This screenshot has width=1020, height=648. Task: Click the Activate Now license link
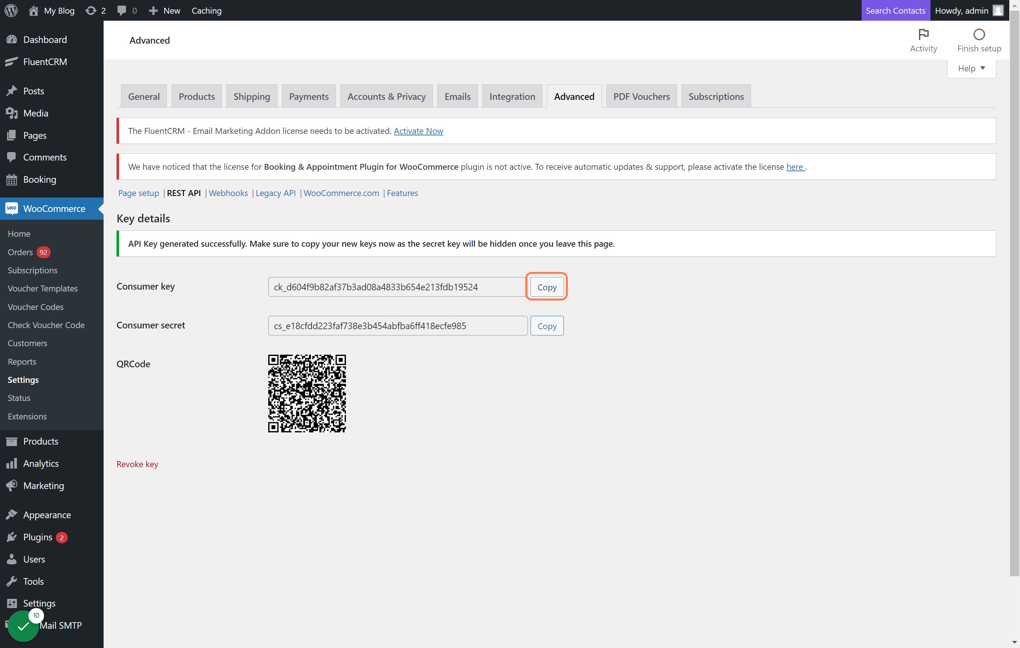click(x=418, y=131)
